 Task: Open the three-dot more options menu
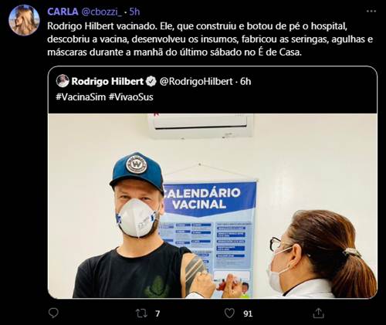(371, 12)
